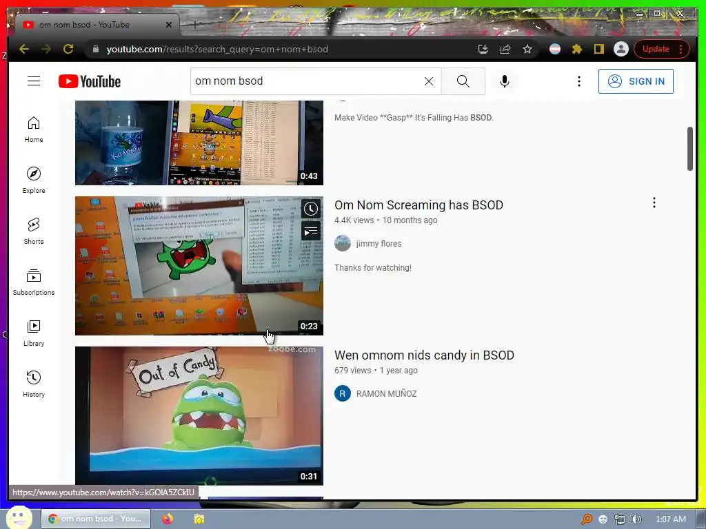Click the smiley Start button on taskbar

click(19, 517)
